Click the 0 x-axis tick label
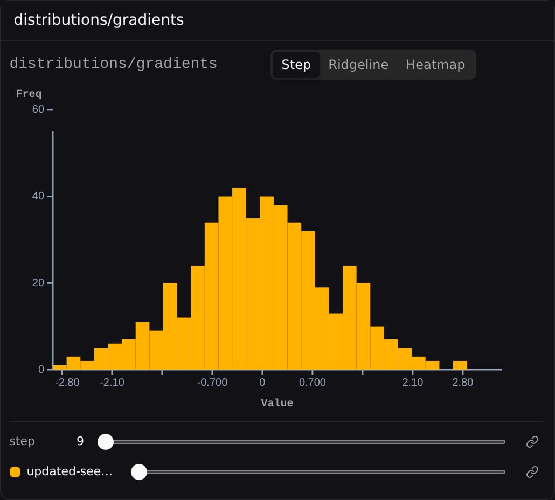555x500 pixels. tap(262, 382)
